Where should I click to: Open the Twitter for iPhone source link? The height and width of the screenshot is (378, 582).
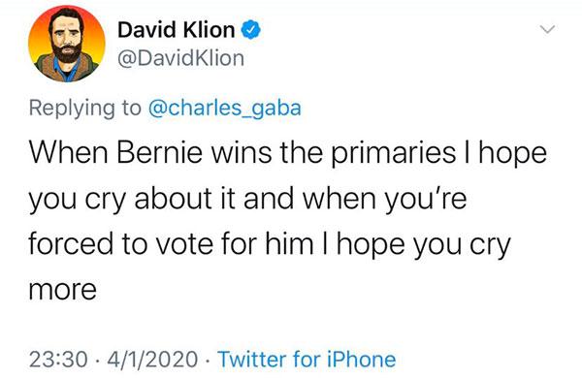click(307, 360)
